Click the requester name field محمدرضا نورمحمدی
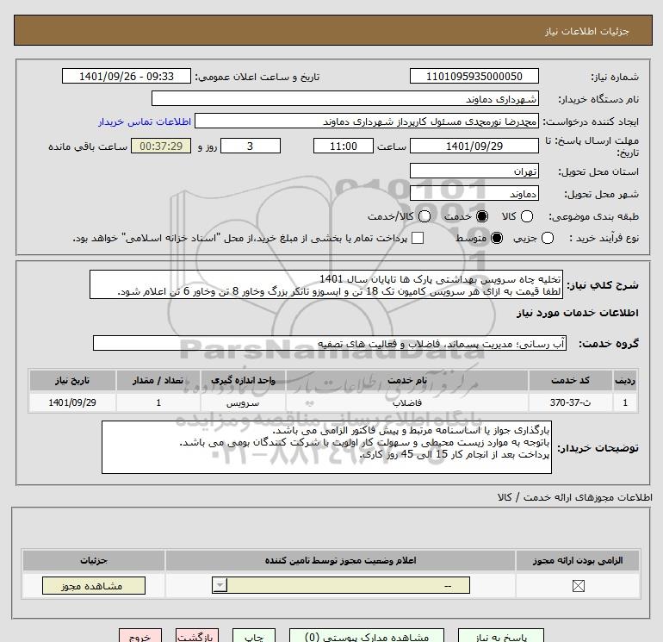 pos(367,121)
